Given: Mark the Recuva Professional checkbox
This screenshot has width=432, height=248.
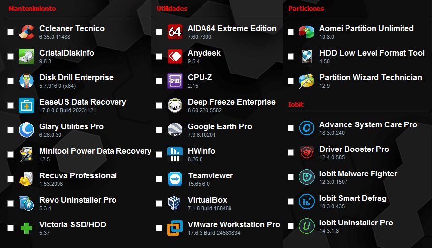Looking at the screenshot, I should (x=10, y=179).
